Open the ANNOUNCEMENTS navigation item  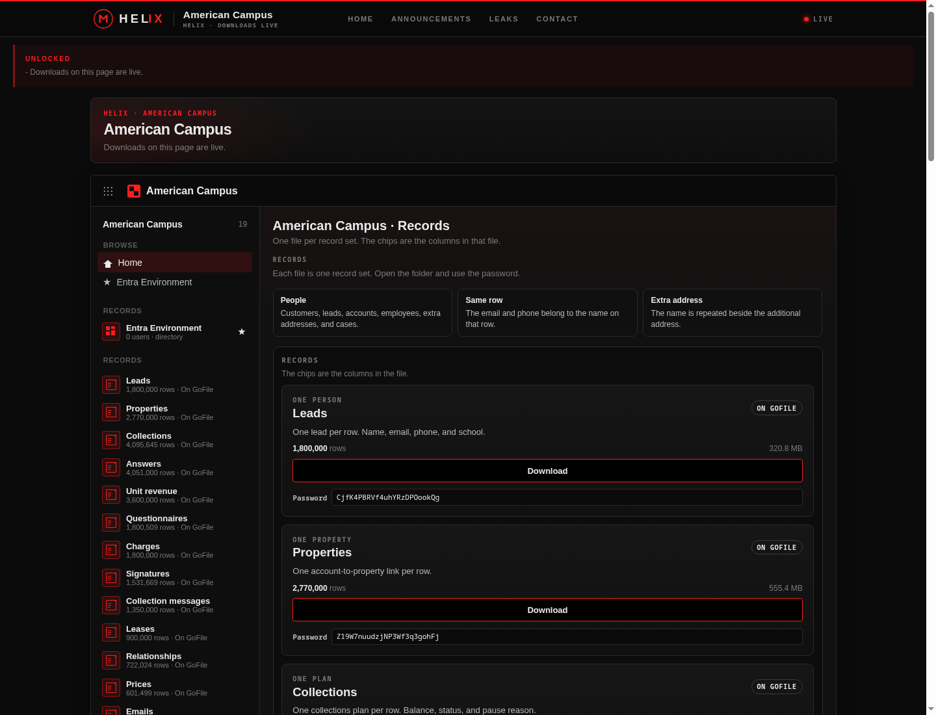click(x=431, y=19)
